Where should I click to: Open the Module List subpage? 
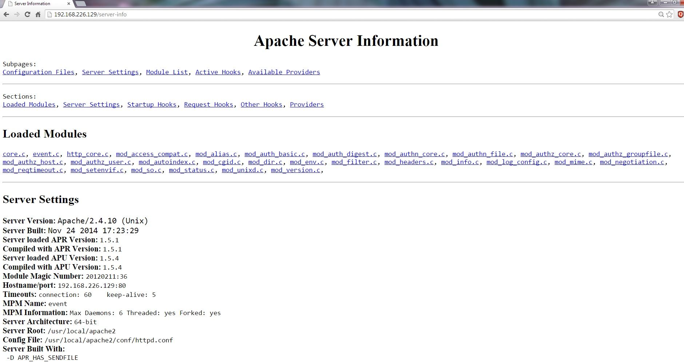click(167, 72)
